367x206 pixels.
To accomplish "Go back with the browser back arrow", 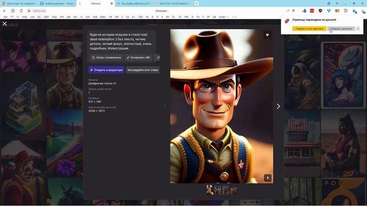I will point(5,11).
